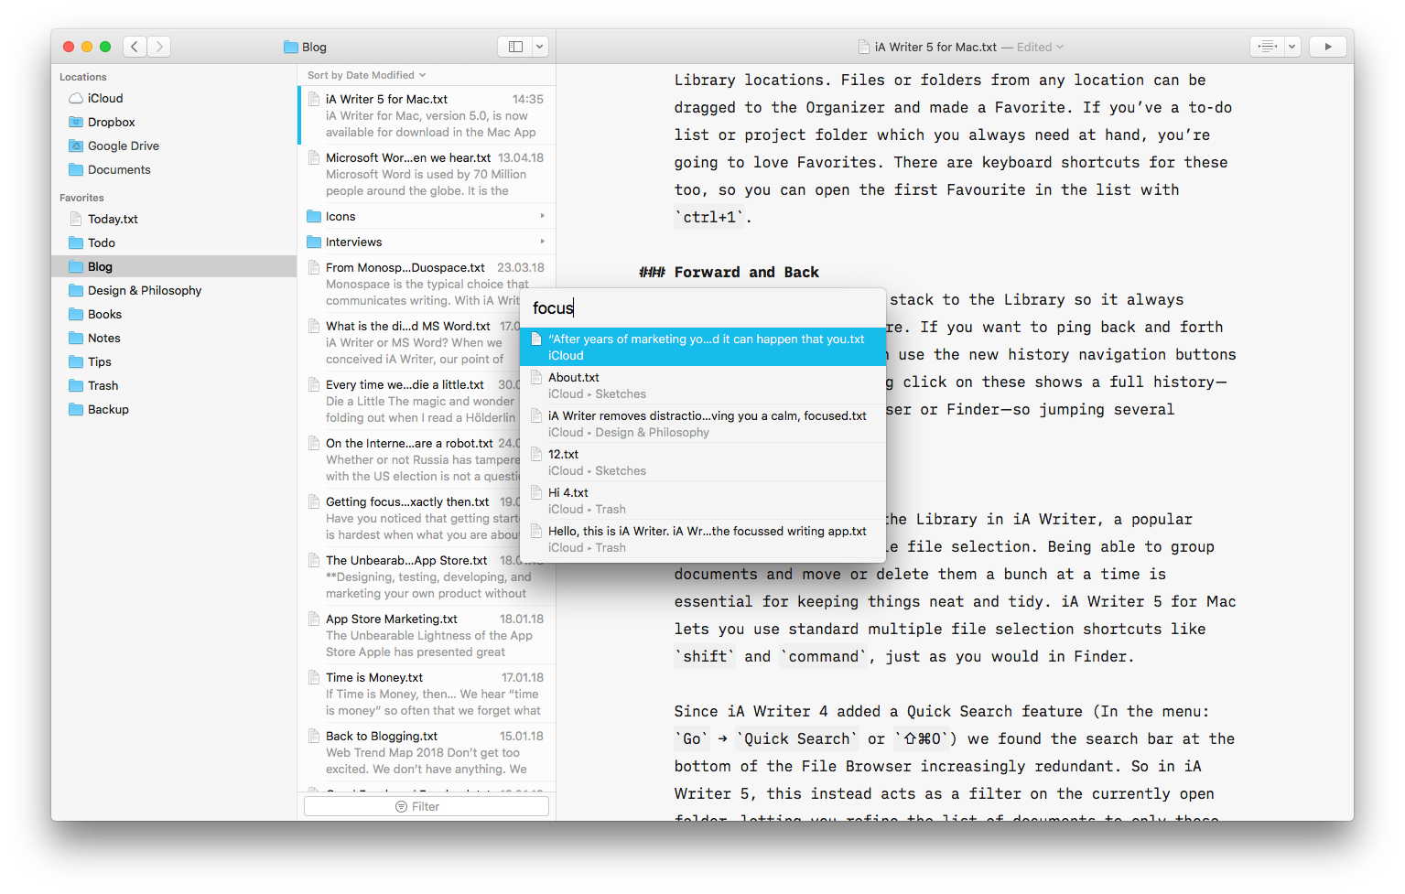Click the Time is Money.txt document icon

pos(314,677)
